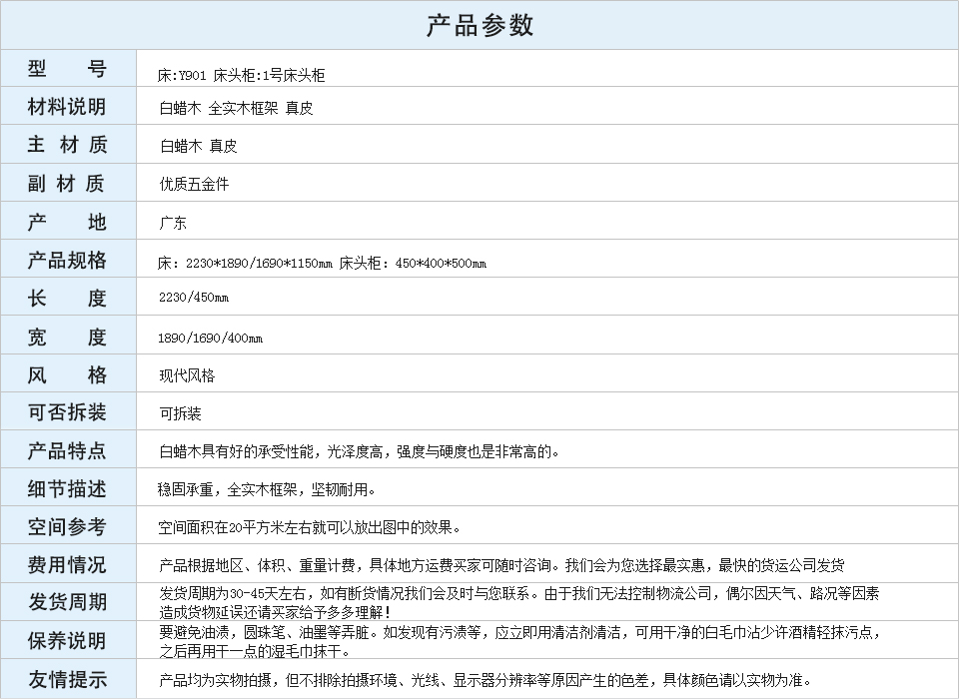
Task: Click the 主材质 label cell
Action: point(67,145)
